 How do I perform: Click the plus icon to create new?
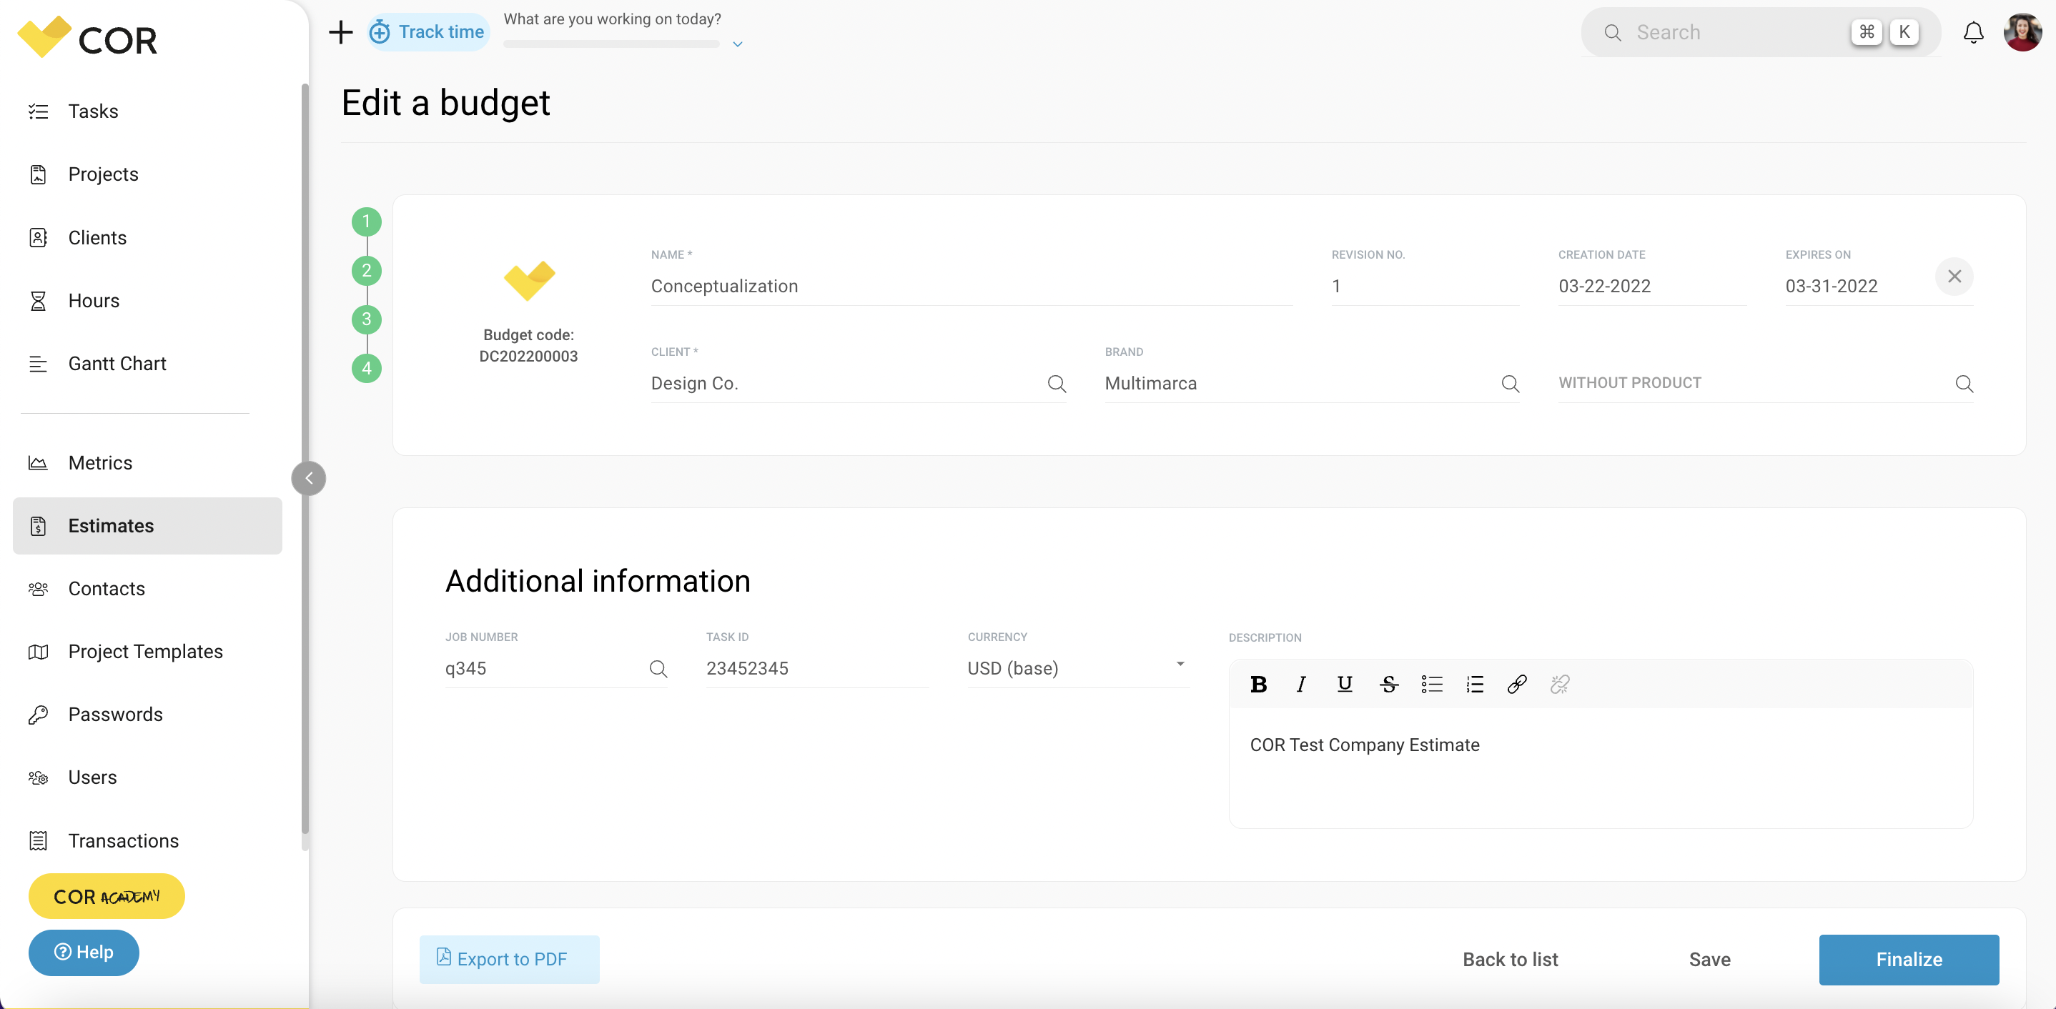coord(341,32)
